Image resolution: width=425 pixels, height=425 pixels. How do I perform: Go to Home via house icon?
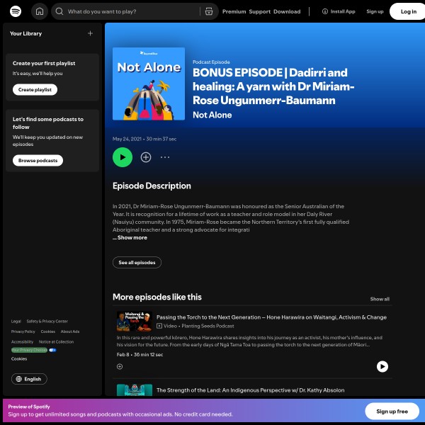pyautogui.click(x=40, y=11)
